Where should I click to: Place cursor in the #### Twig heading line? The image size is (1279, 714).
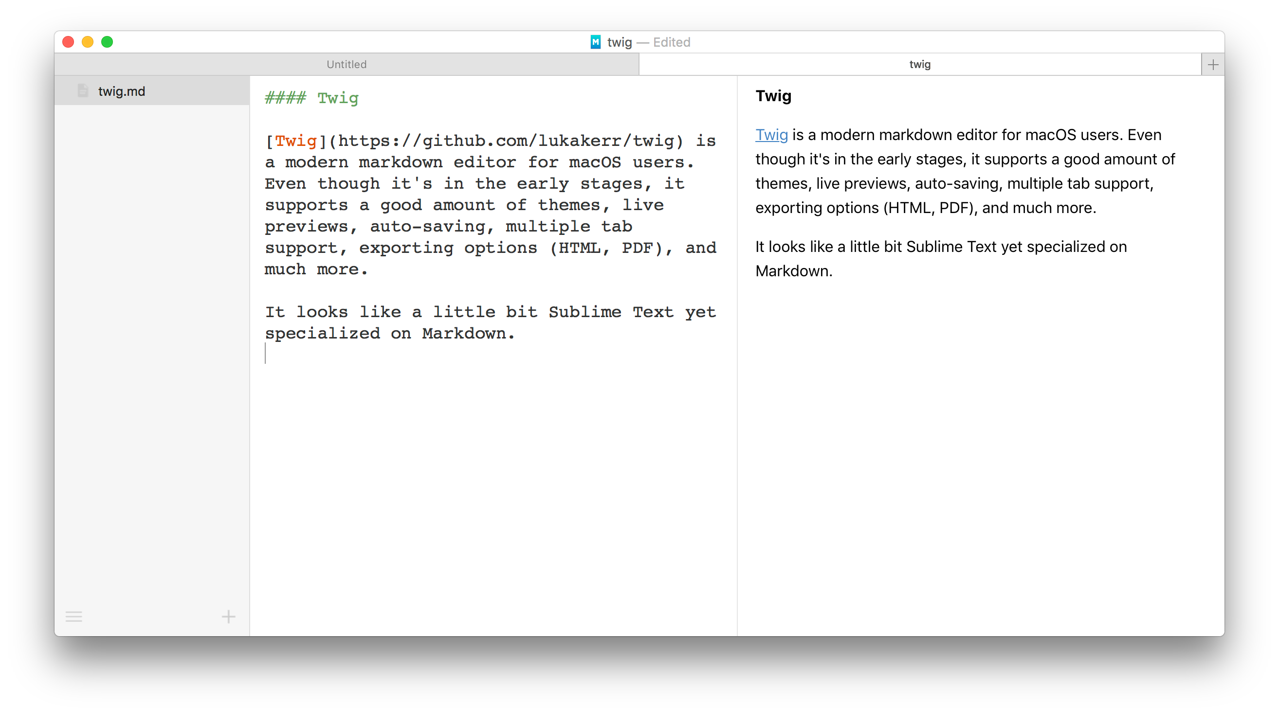coord(311,98)
